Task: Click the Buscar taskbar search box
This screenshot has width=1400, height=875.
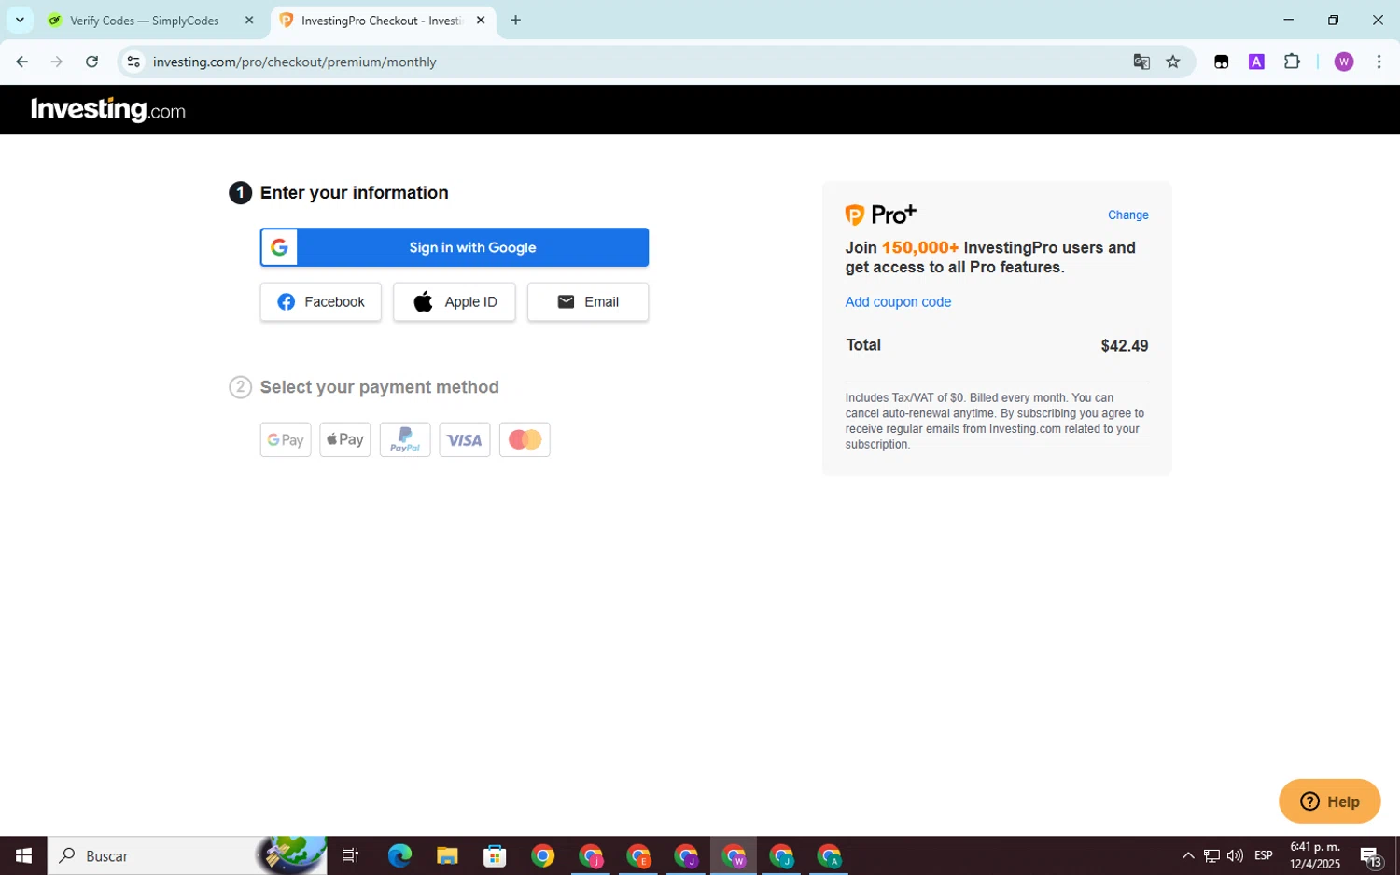Action: click(x=187, y=855)
